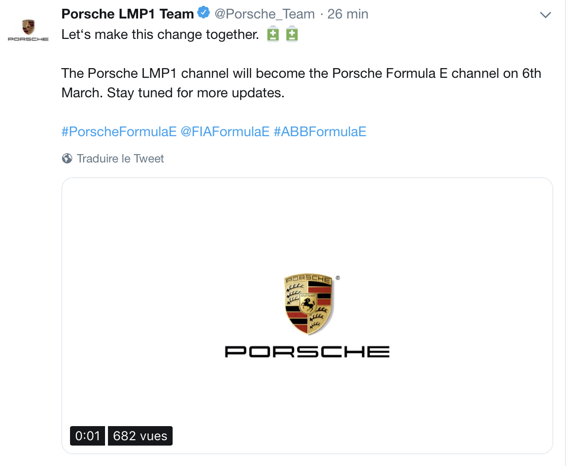Click Traduire le Tweet
This screenshot has width=566, height=466.
(120, 159)
